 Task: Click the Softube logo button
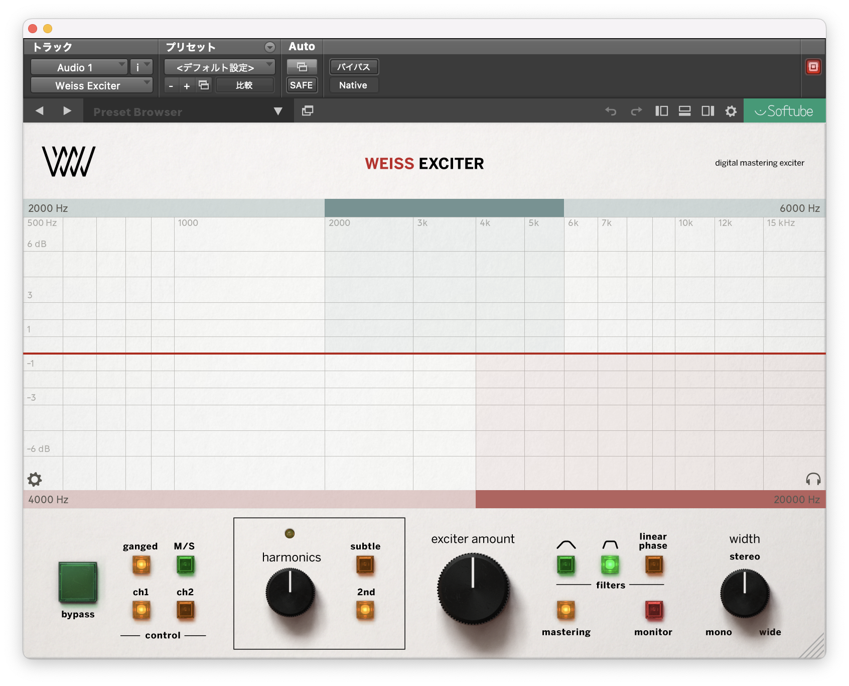(784, 111)
